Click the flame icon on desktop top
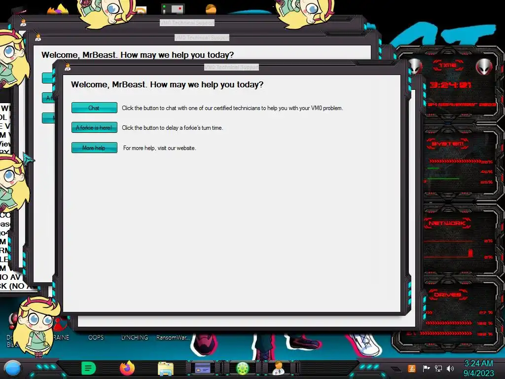The height and width of the screenshot is (379, 505). coord(58,8)
